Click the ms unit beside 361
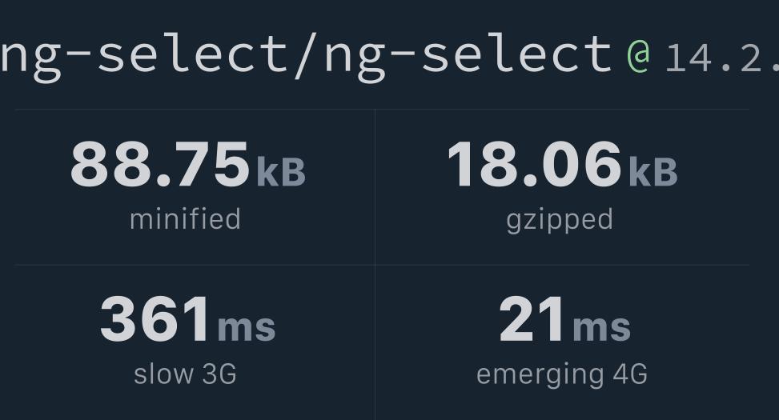Viewport: 779px width, 420px height. click(246, 326)
